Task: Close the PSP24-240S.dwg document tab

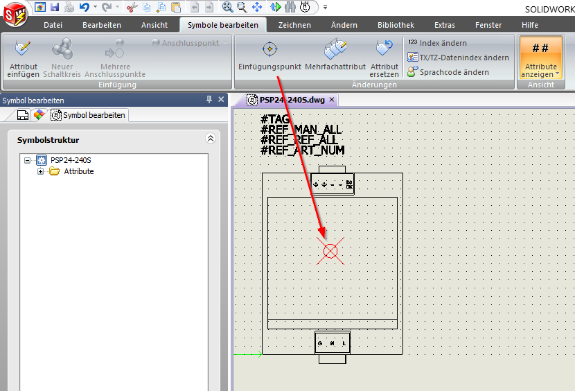Action: (x=332, y=100)
